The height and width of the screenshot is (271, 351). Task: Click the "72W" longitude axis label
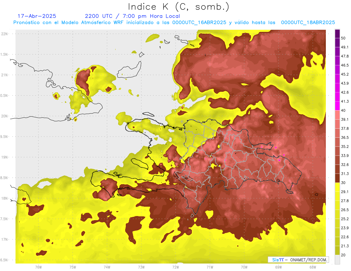tap(175, 267)
